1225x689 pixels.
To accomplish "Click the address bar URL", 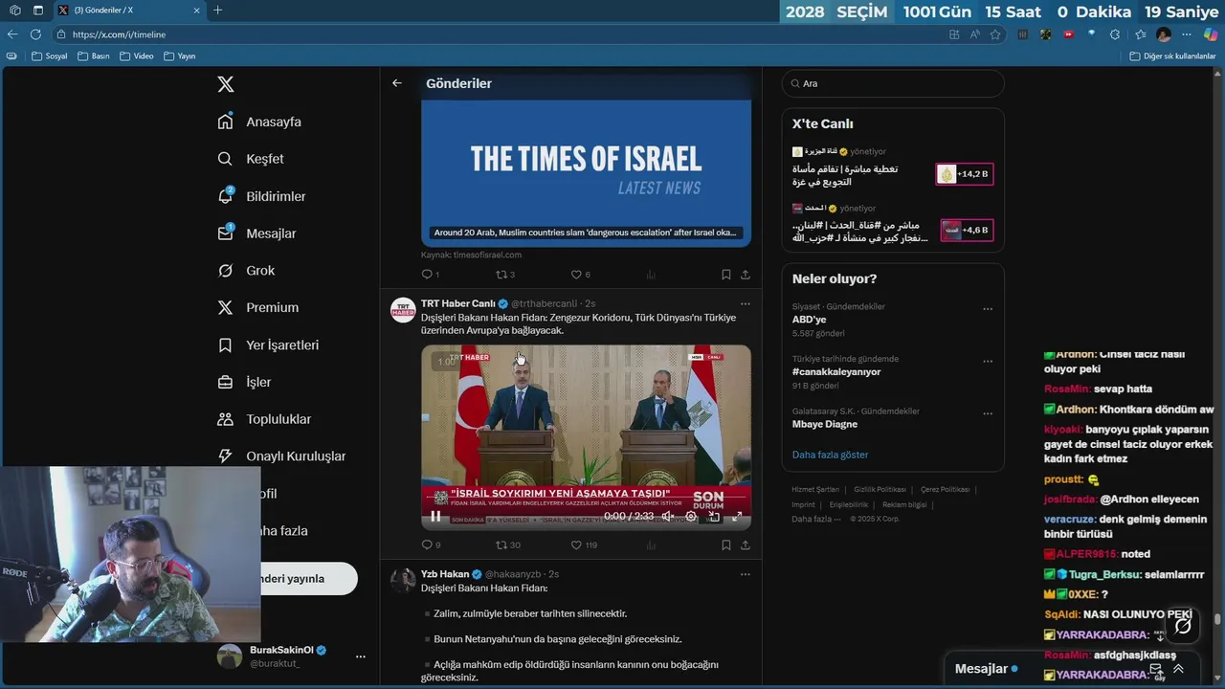I will pos(119,34).
